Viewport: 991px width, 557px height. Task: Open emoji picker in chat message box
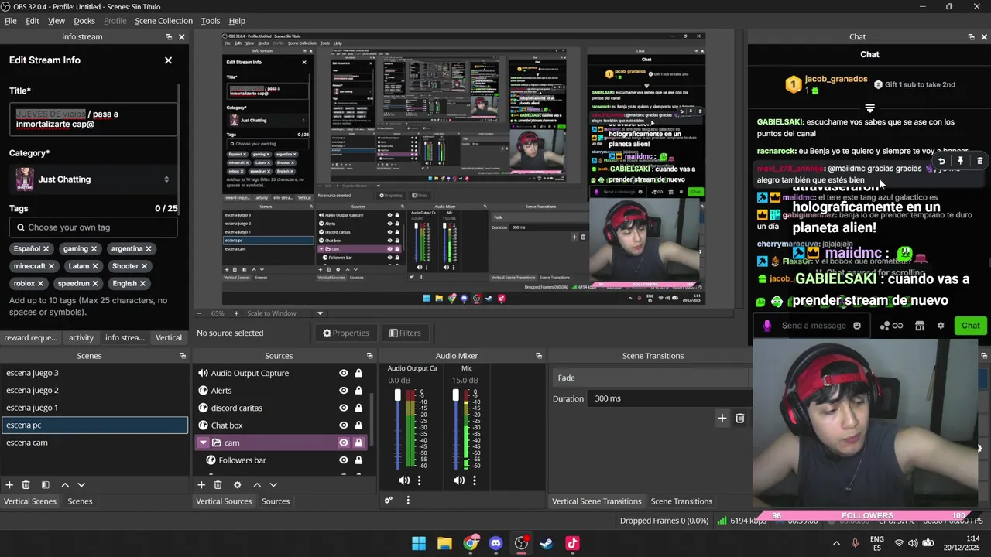pyautogui.click(x=856, y=326)
